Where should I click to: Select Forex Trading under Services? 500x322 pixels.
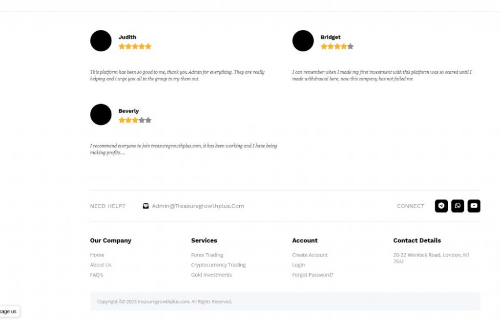pyautogui.click(x=207, y=255)
